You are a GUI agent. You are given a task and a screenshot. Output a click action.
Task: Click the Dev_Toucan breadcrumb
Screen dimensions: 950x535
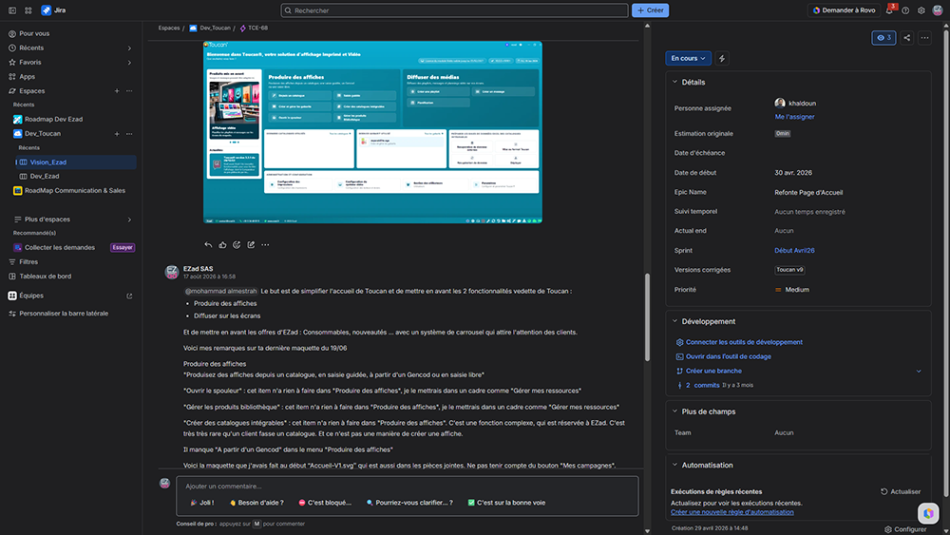click(210, 28)
